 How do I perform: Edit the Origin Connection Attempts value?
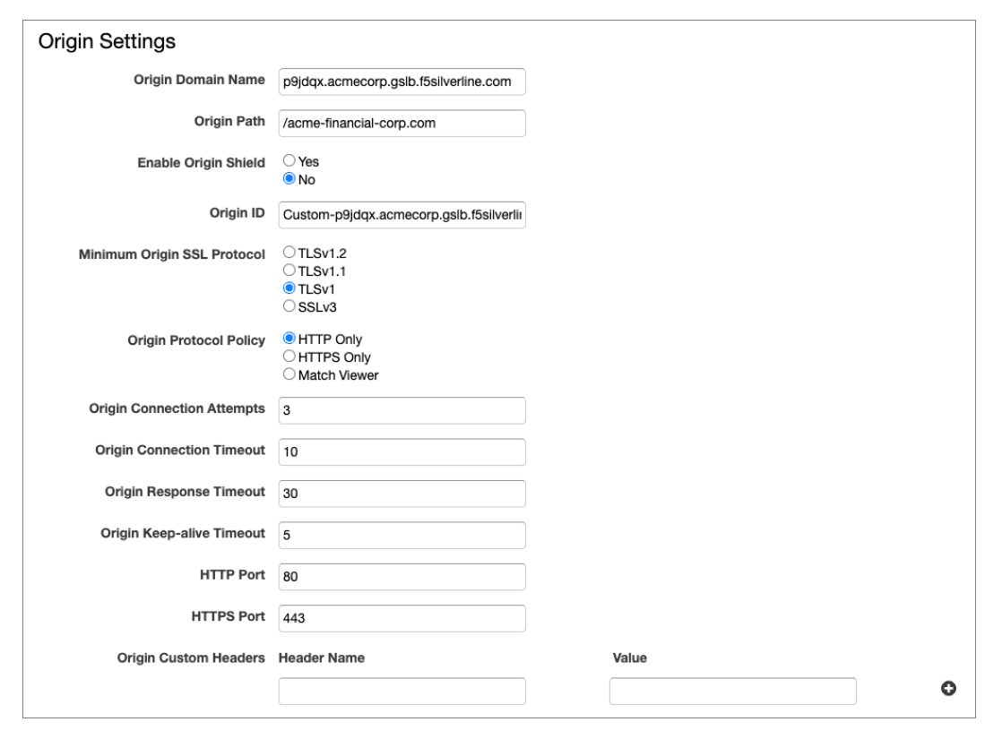pyautogui.click(x=402, y=410)
